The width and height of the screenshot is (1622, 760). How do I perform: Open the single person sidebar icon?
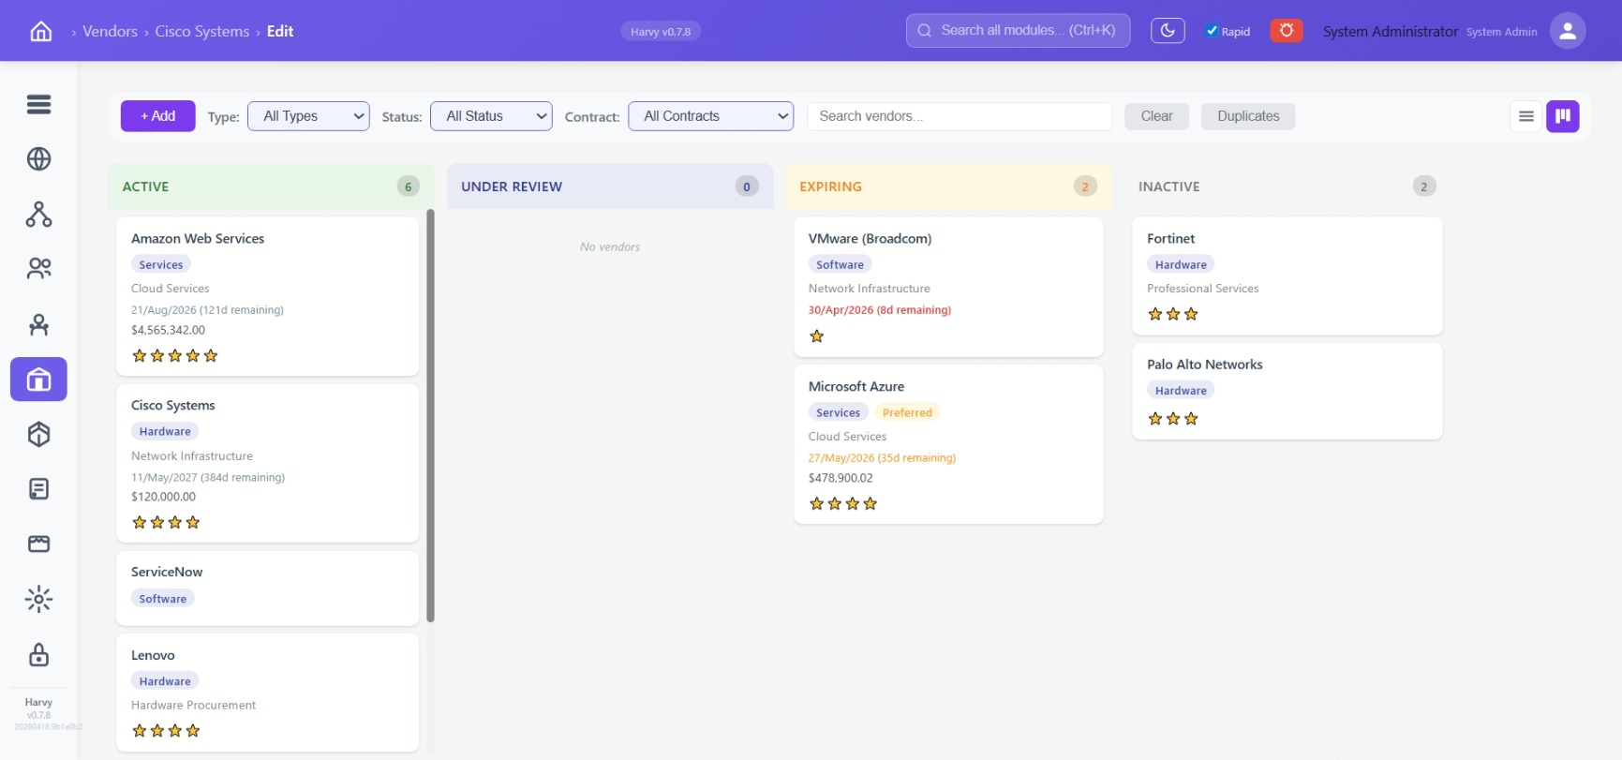(38, 324)
